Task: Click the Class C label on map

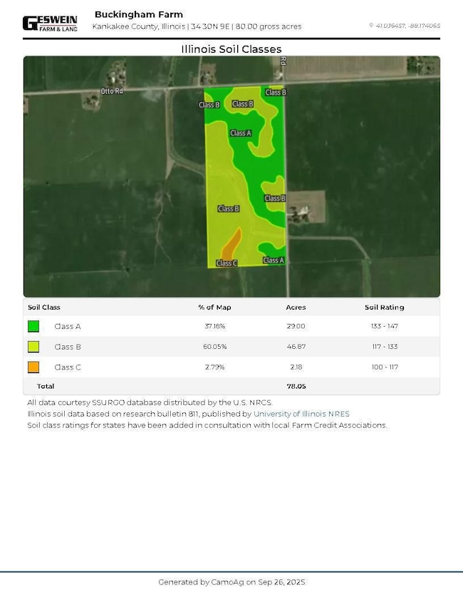Action: [227, 263]
